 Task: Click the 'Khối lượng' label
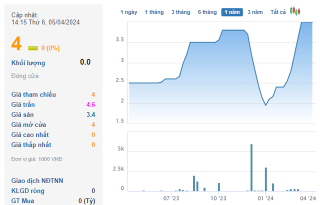[x=28, y=63]
